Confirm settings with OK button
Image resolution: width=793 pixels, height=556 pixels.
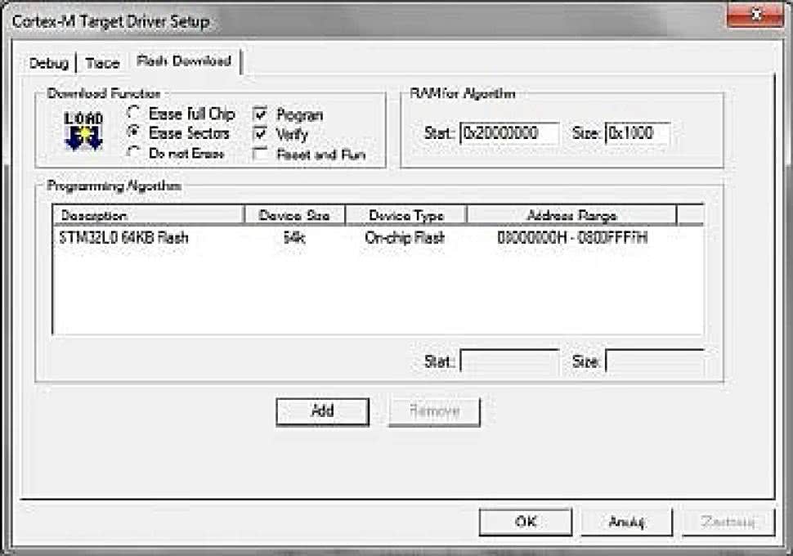525,522
